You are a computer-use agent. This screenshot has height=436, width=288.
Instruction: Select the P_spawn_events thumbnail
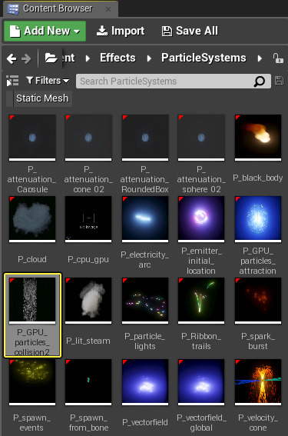(x=32, y=382)
